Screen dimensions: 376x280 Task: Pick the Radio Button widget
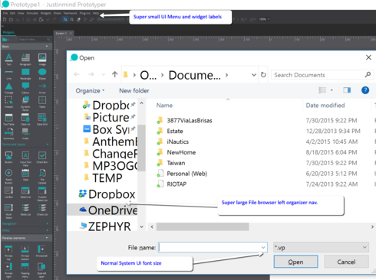click(9, 176)
